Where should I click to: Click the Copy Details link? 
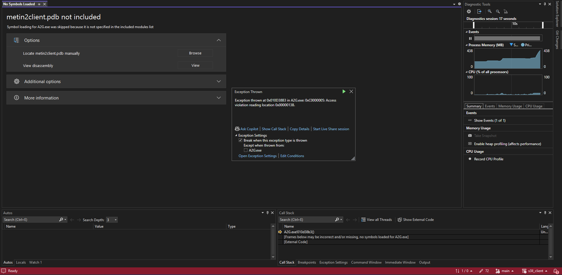(299, 129)
